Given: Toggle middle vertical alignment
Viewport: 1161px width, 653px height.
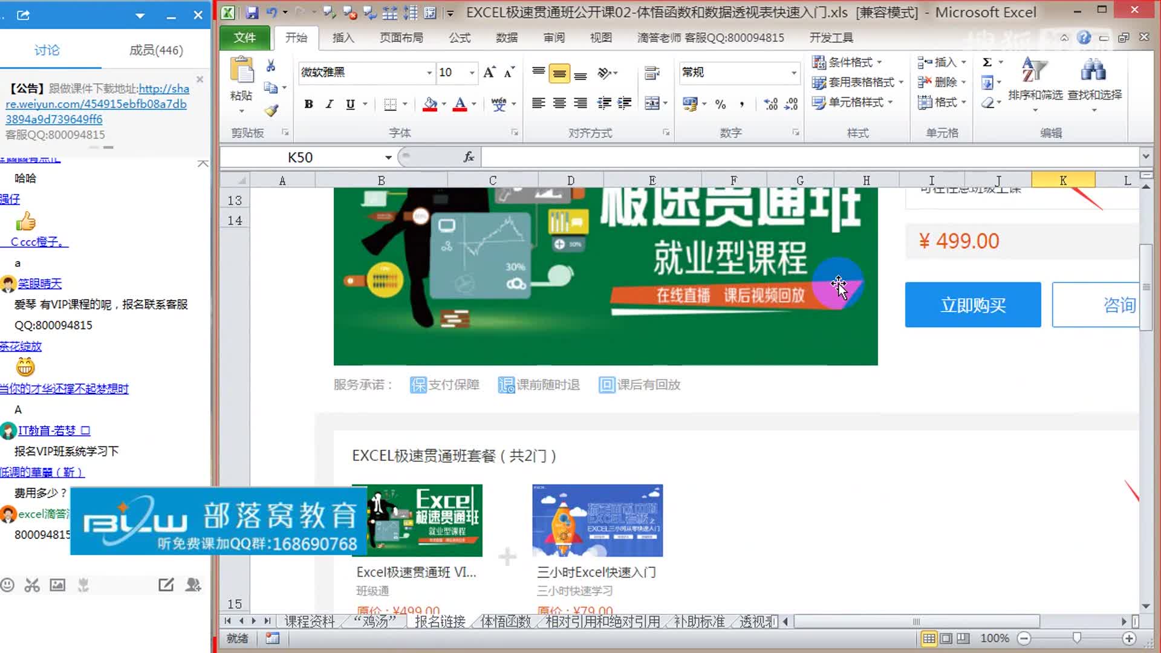Looking at the screenshot, I should click(559, 73).
